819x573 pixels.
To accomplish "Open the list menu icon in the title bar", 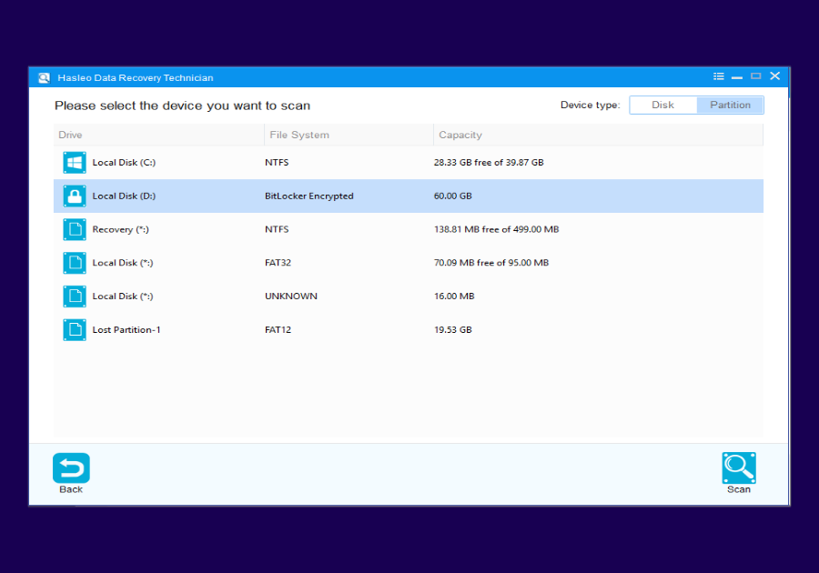I will pyautogui.click(x=718, y=76).
